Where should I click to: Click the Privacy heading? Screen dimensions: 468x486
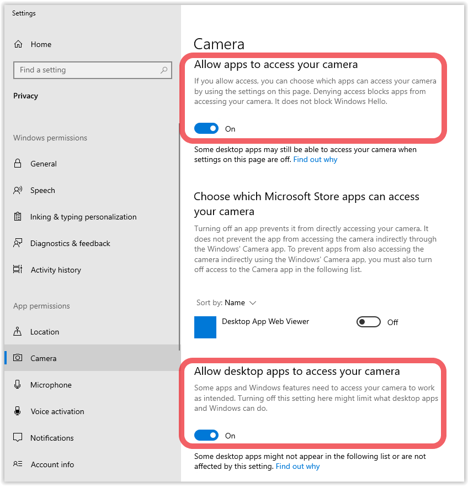pos(26,96)
